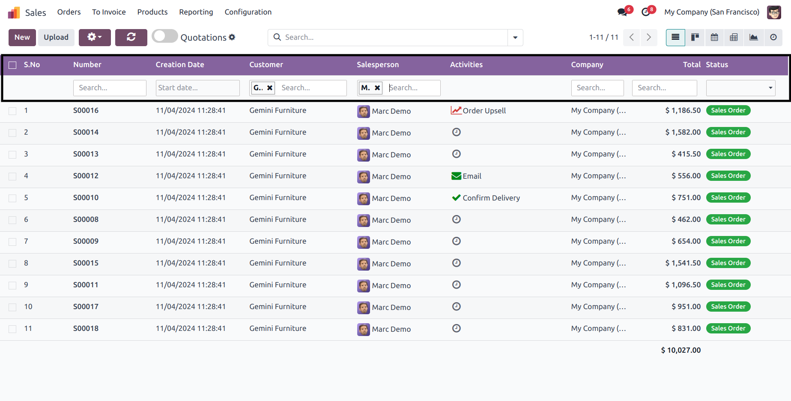Click the Company filter search field
791x401 pixels.
[597, 88]
